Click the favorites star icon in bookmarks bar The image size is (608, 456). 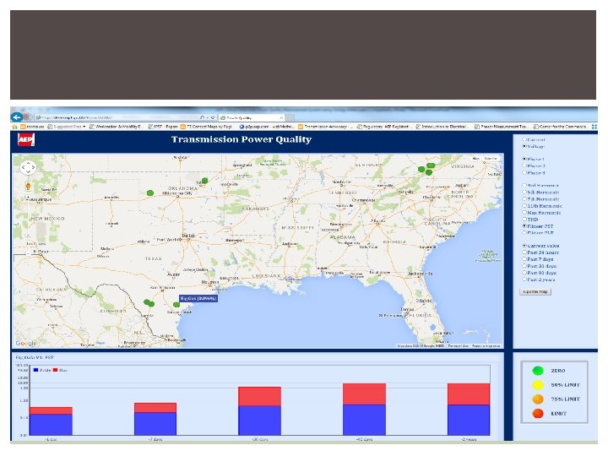pos(14,127)
